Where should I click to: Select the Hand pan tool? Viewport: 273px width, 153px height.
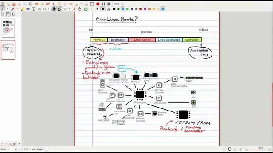tap(80, 9)
